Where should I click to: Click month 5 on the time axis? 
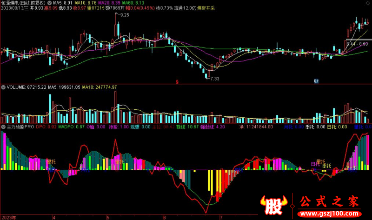point(108,218)
